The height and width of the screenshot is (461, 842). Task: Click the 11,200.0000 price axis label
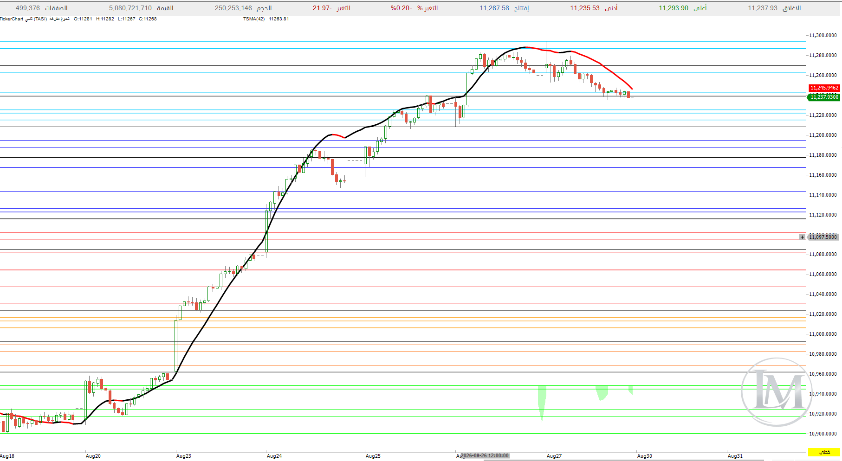[823, 135]
